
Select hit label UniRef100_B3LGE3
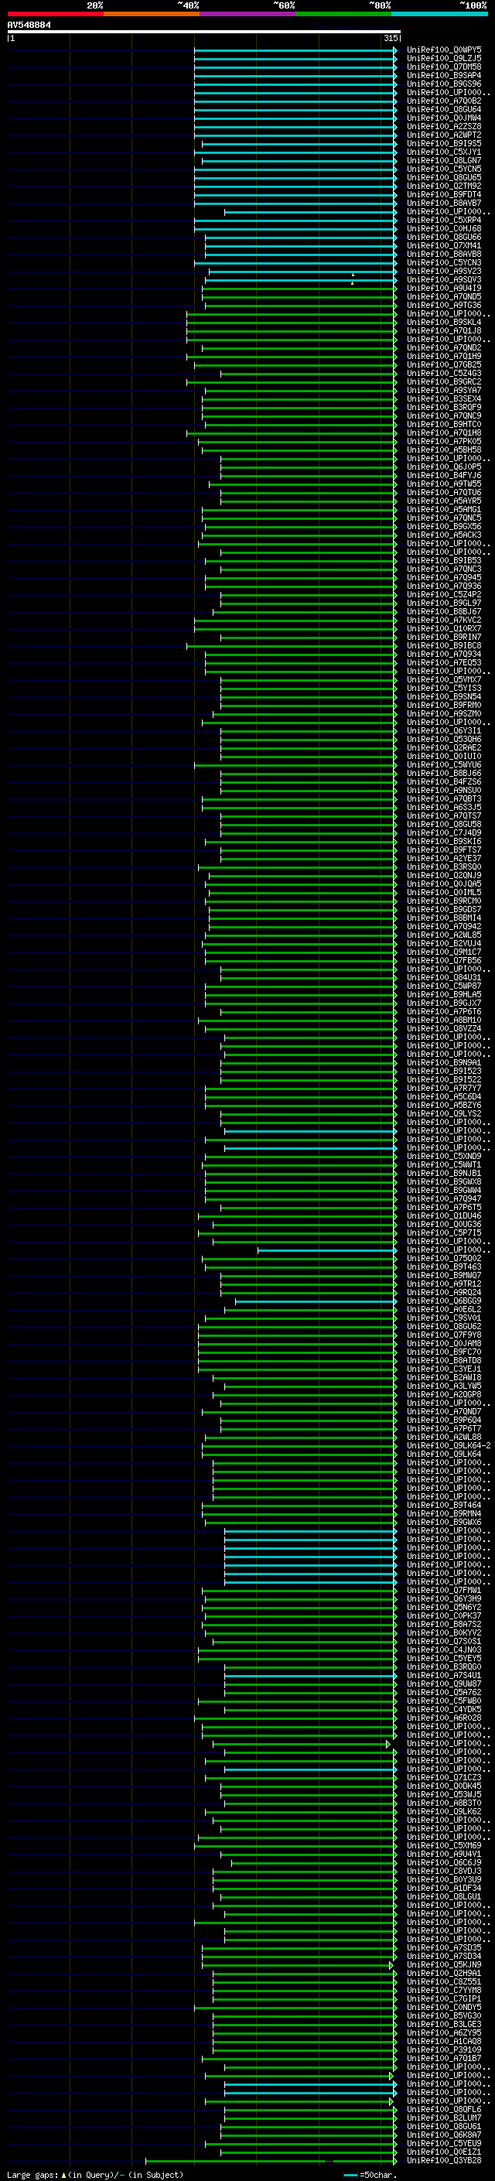(x=444, y=2025)
